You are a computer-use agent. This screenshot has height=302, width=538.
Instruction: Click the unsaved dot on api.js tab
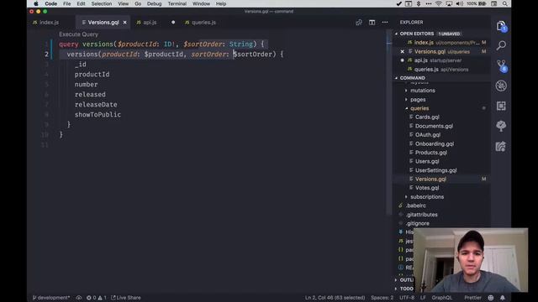(x=173, y=23)
